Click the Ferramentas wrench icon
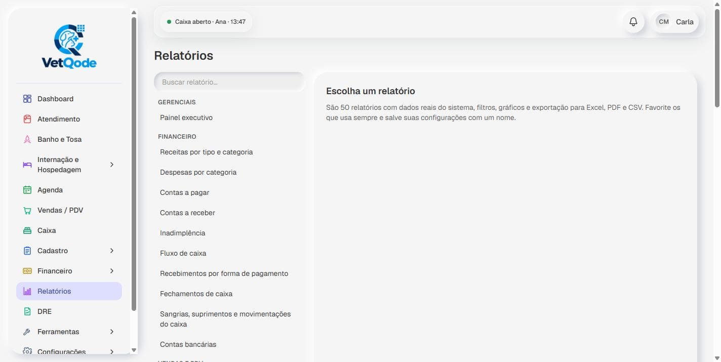The width and height of the screenshot is (721, 362). pyautogui.click(x=27, y=332)
